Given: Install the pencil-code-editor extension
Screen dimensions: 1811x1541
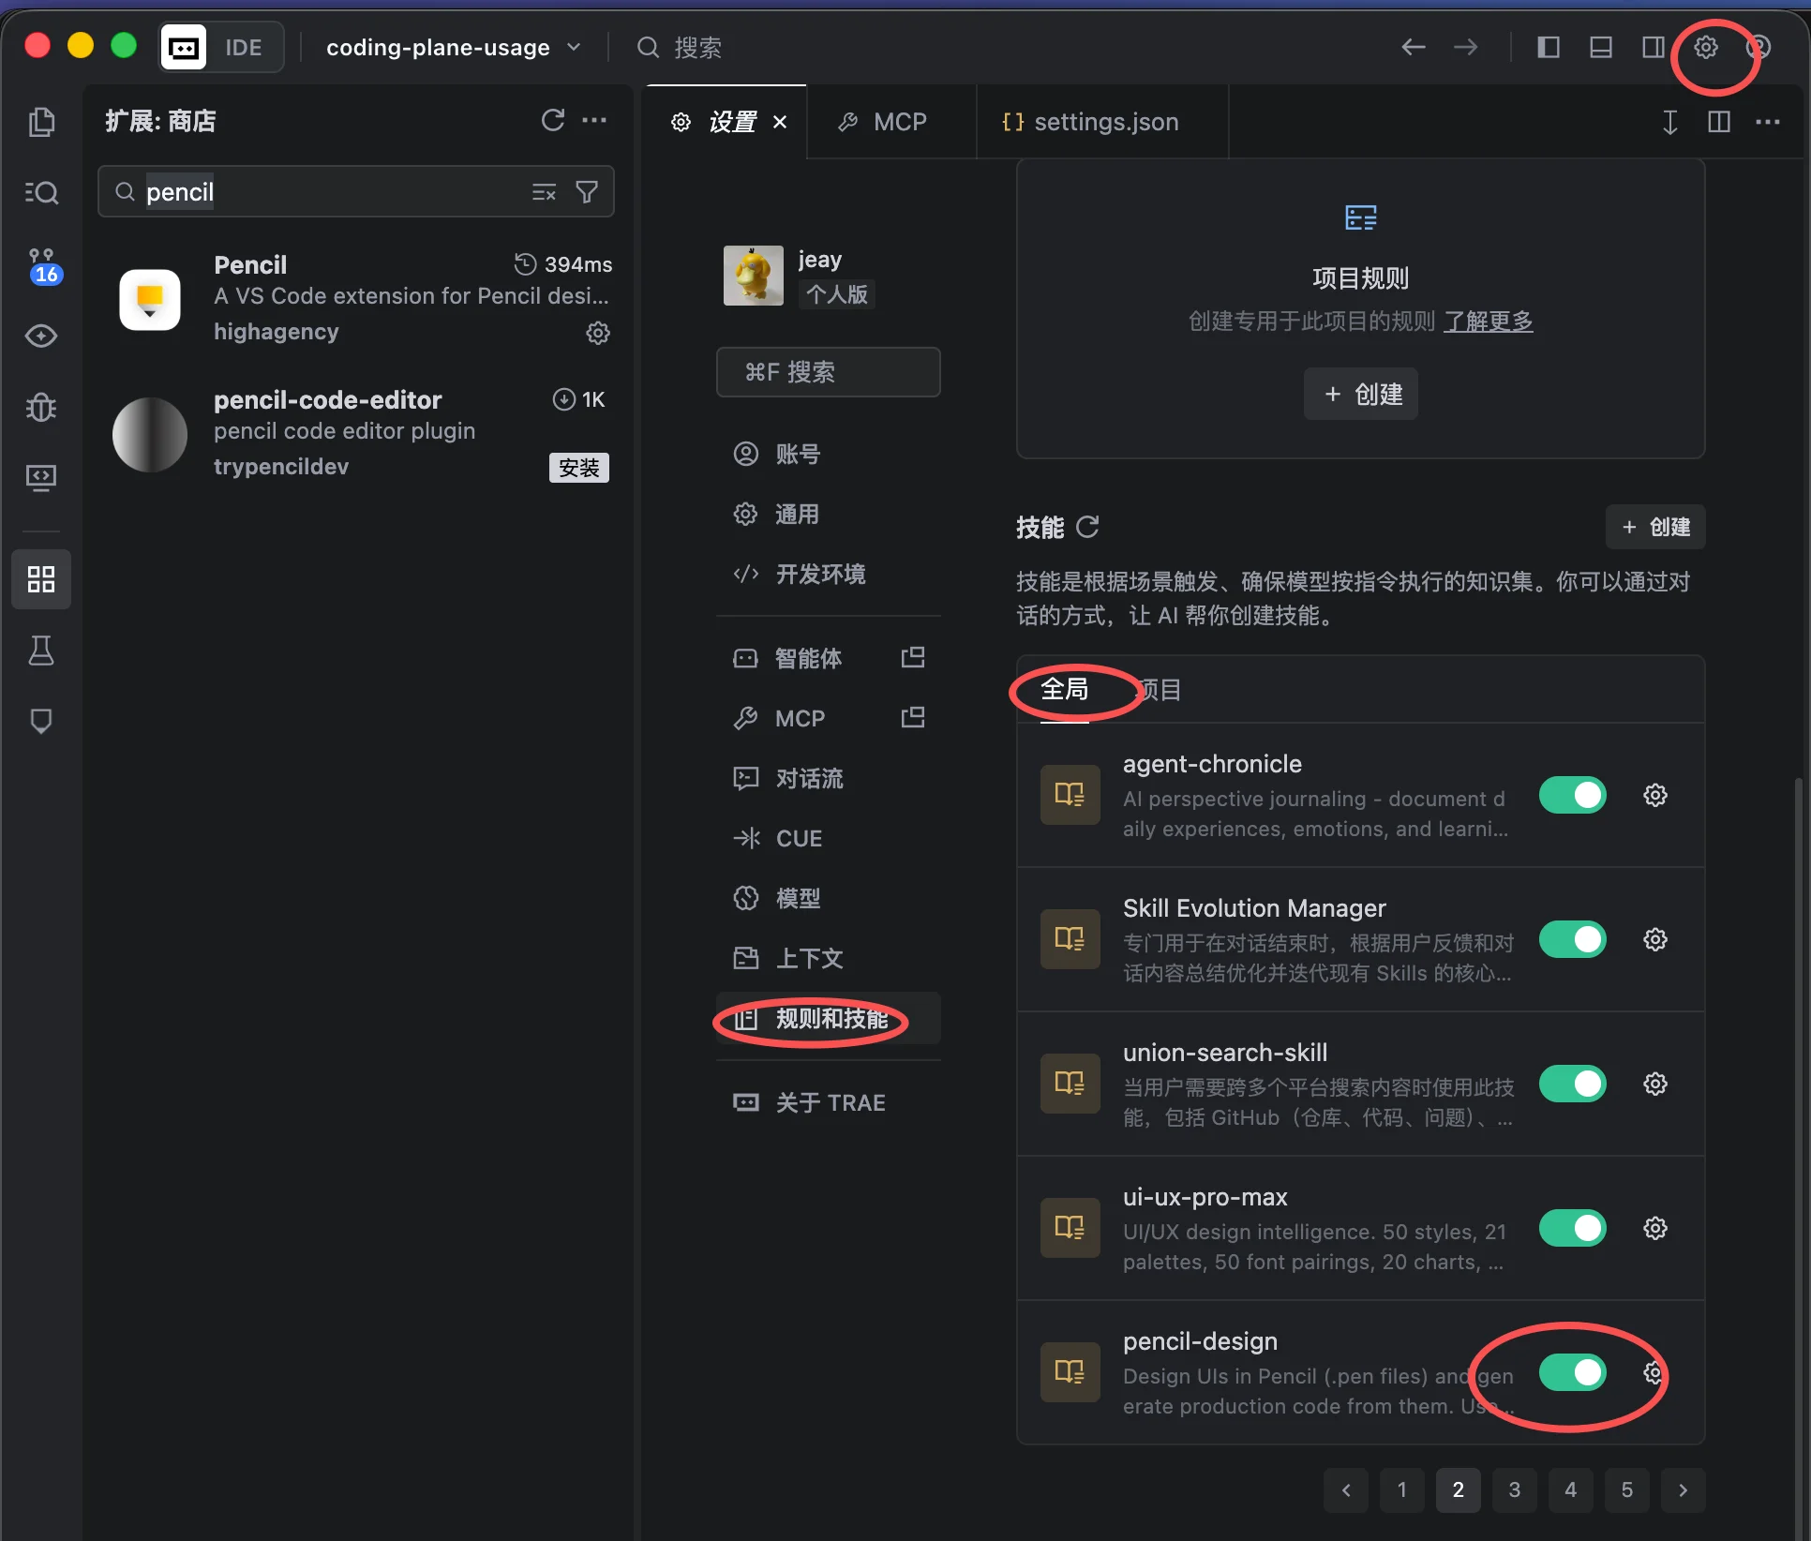Looking at the screenshot, I should click(x=578, y=468).
